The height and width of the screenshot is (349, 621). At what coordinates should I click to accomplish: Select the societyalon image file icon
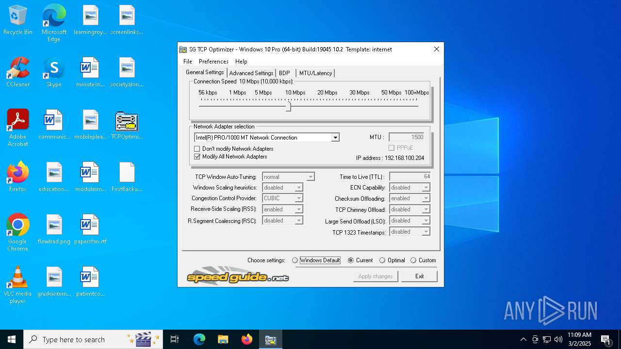[x=127, y=73]
